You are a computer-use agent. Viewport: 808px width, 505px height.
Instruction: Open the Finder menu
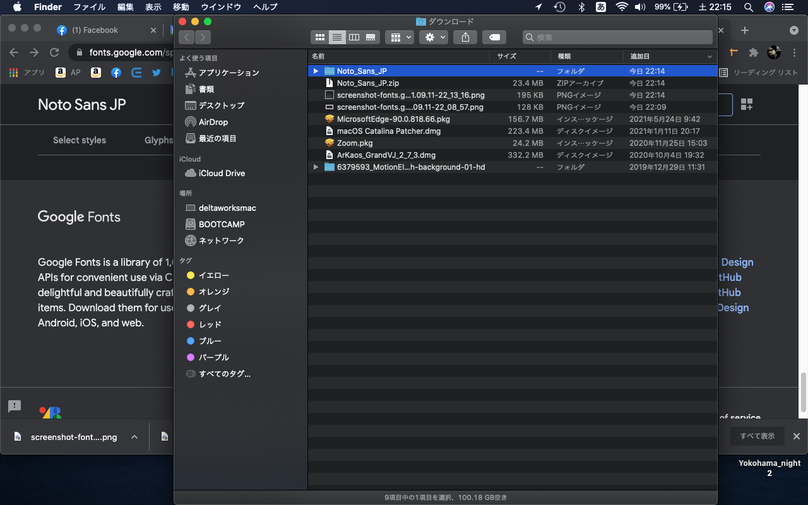48,7
